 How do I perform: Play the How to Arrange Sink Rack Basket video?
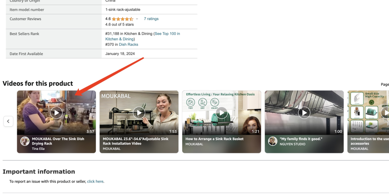click(222, 113)
